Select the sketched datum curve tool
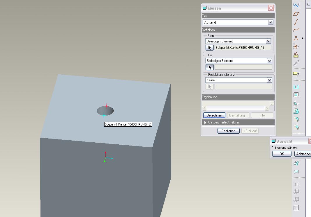 [x=296, y=6]
